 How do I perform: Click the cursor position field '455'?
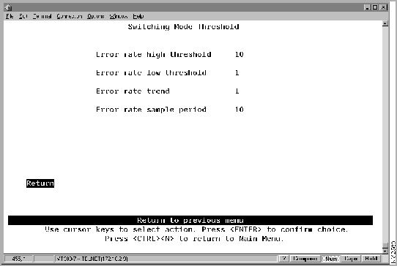18,259
